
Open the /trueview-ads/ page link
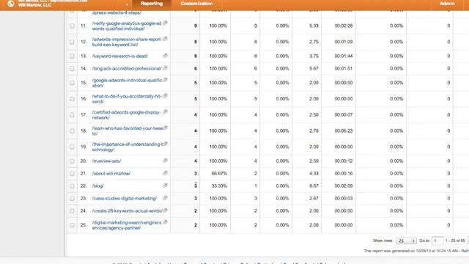(x=106, y=161)
